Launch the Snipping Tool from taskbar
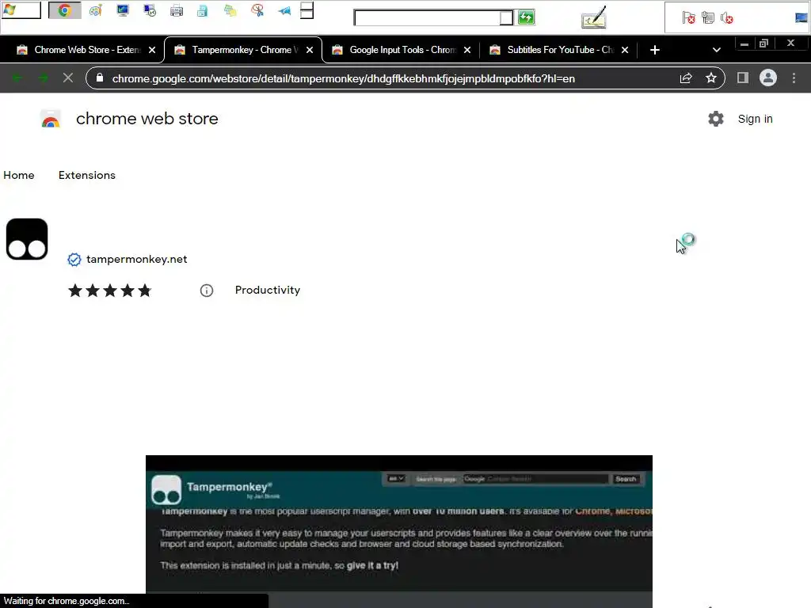811x608 pixels. pyautogui.click(x=257, y=10)
